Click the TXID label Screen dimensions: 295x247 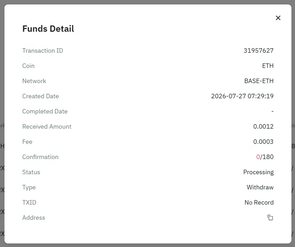coord(29,202)
